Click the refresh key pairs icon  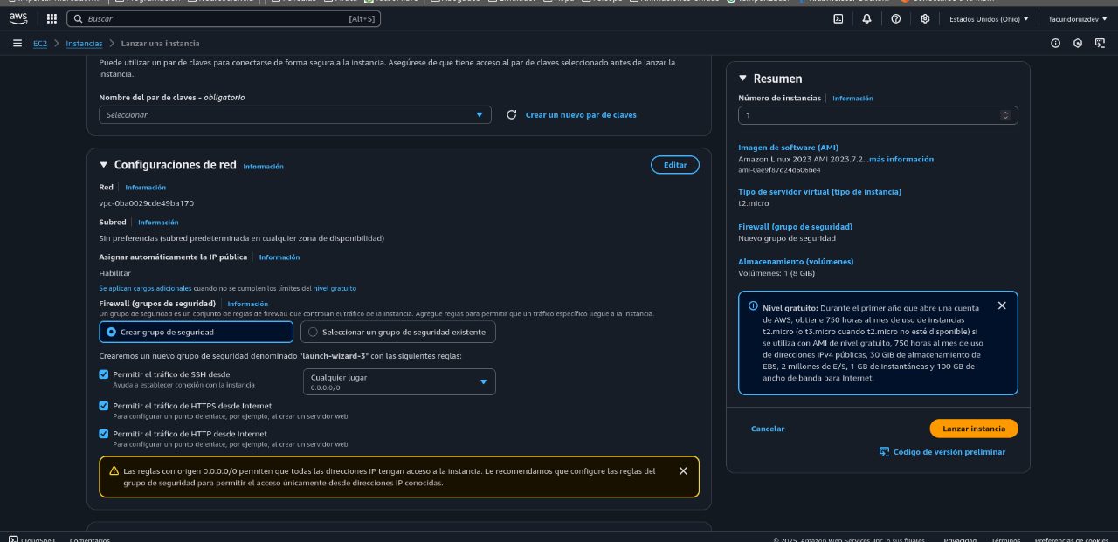coord(512,114)
